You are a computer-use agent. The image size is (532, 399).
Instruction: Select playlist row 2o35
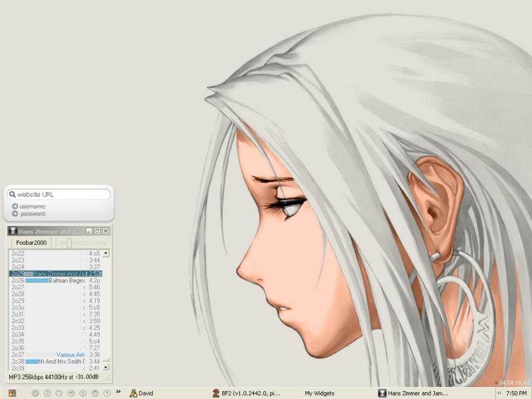pos(56,341)
